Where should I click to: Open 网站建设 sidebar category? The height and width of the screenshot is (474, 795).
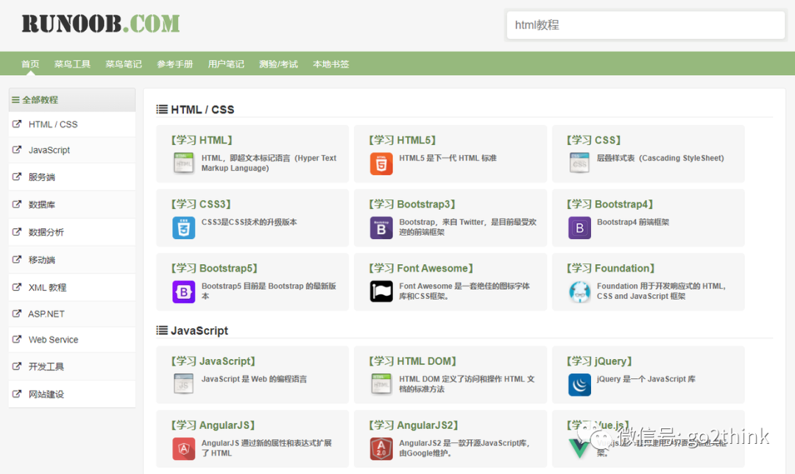pyautogui.click(x=46, y=394)
